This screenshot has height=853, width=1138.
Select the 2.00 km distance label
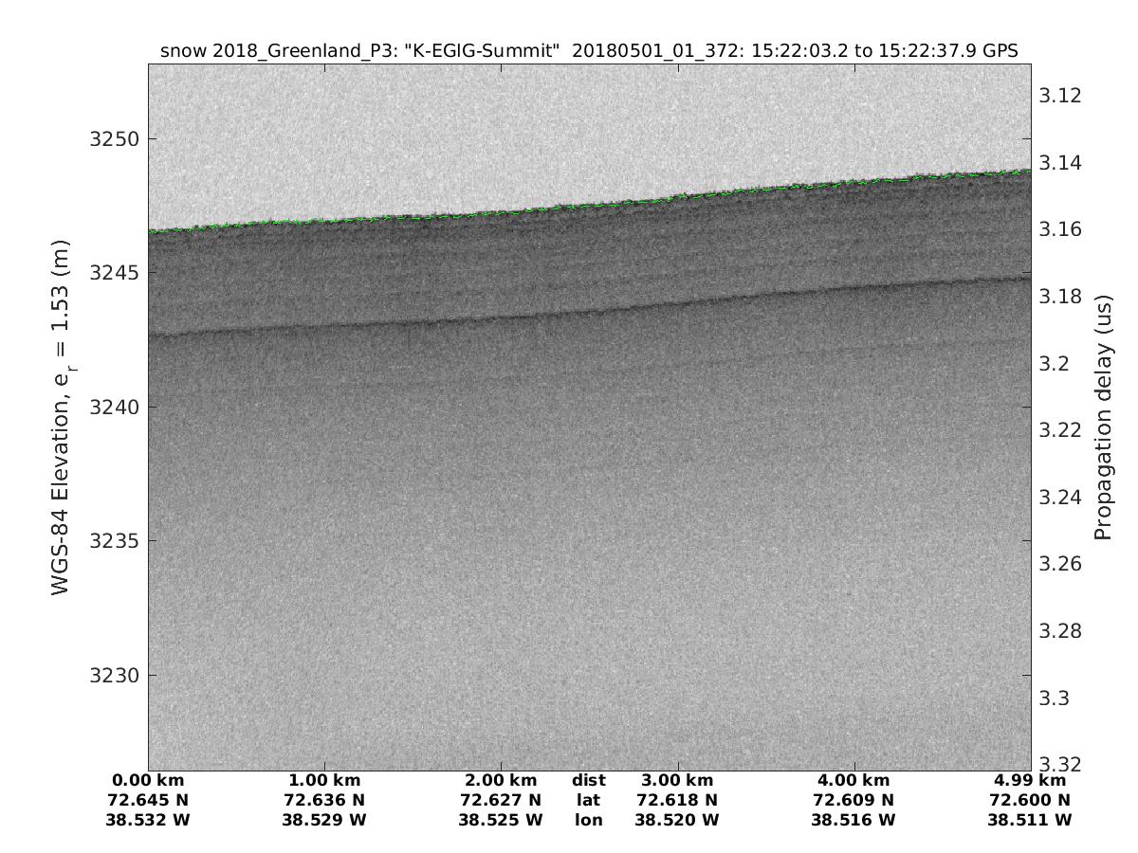click(501, 781)
